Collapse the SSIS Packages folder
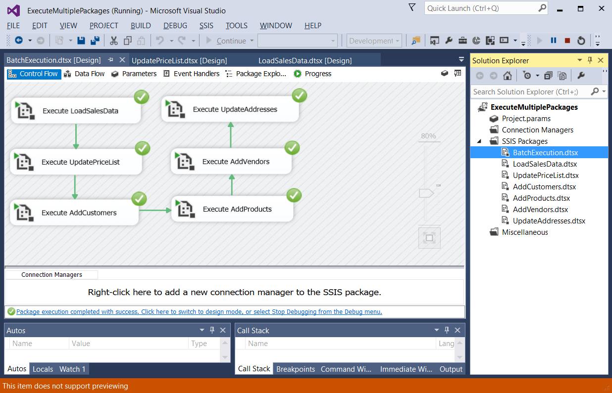 479,141
